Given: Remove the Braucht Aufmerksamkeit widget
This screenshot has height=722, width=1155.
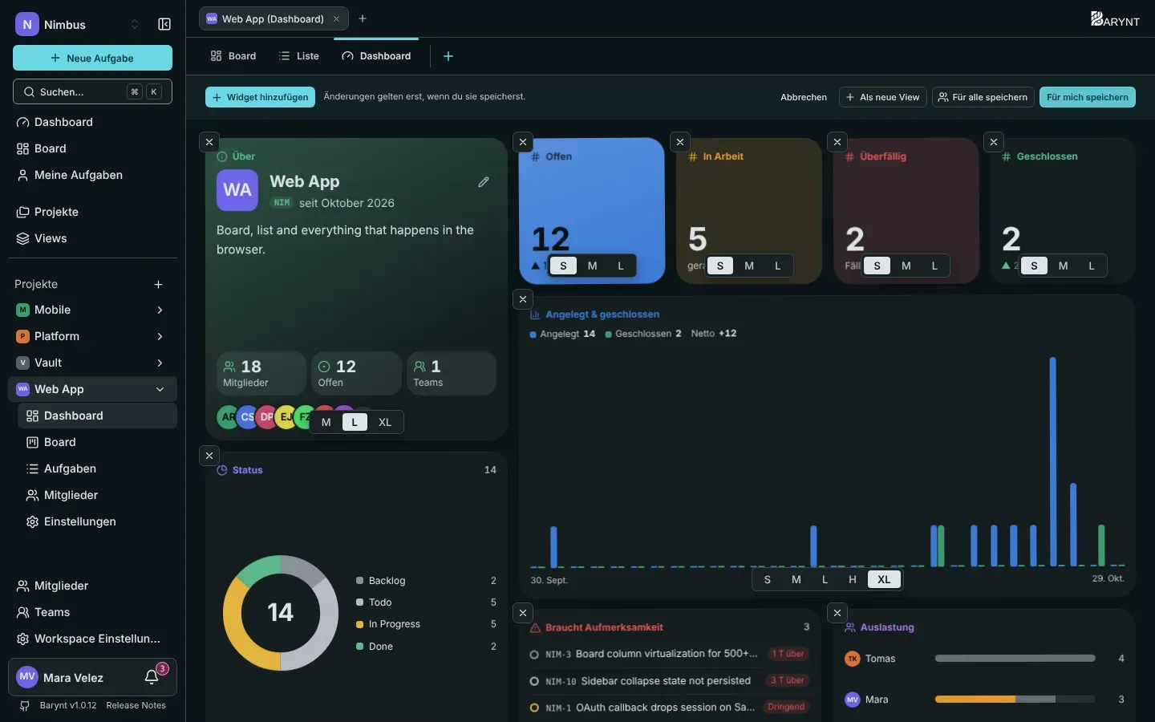Looking at the screenshot, I should (x=523, y=613).
